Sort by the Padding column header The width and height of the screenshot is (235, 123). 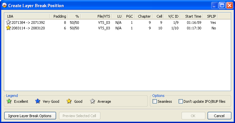pos(59,16)
